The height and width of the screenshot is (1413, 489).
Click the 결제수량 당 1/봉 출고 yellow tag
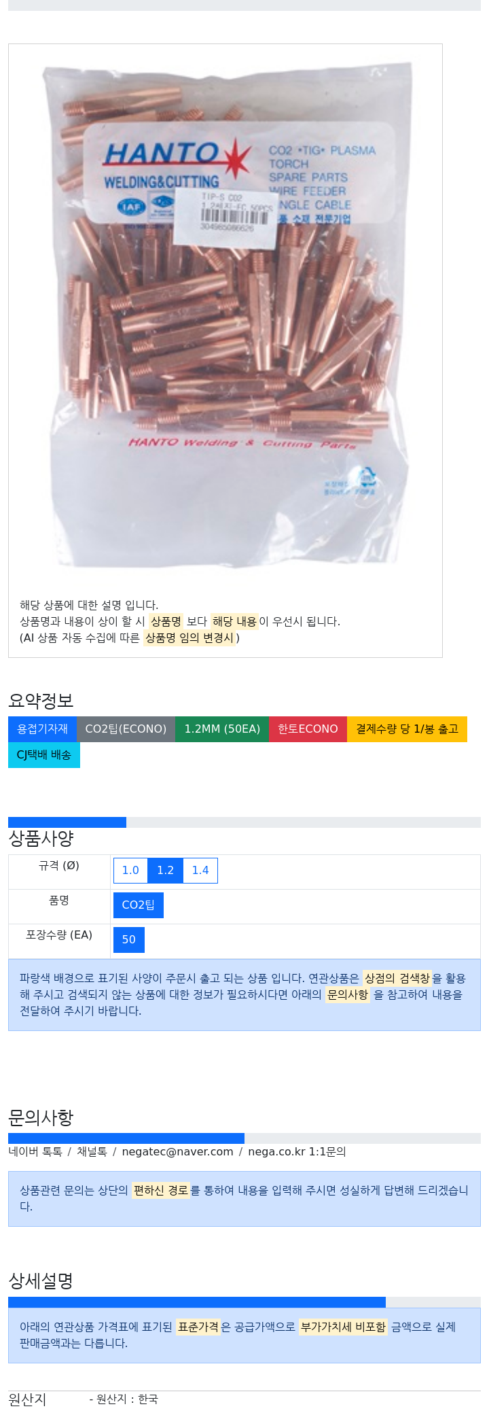pyautogui.click(x=407, y=729)
